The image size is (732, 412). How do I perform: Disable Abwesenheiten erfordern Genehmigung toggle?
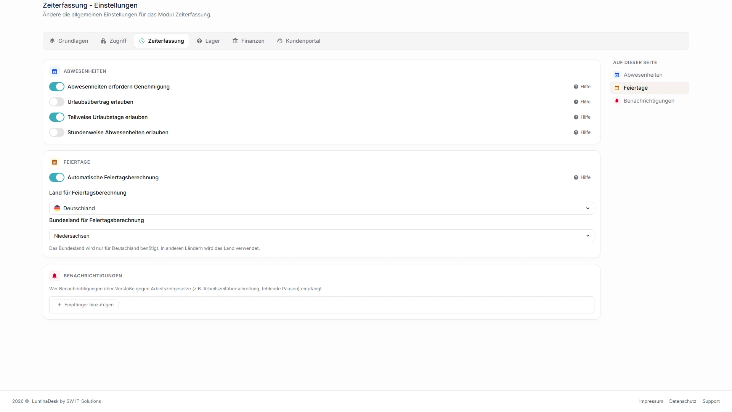[57, 87]
